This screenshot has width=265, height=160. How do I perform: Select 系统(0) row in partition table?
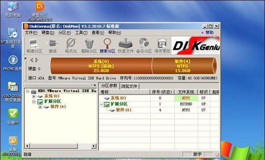pos(159,98)
